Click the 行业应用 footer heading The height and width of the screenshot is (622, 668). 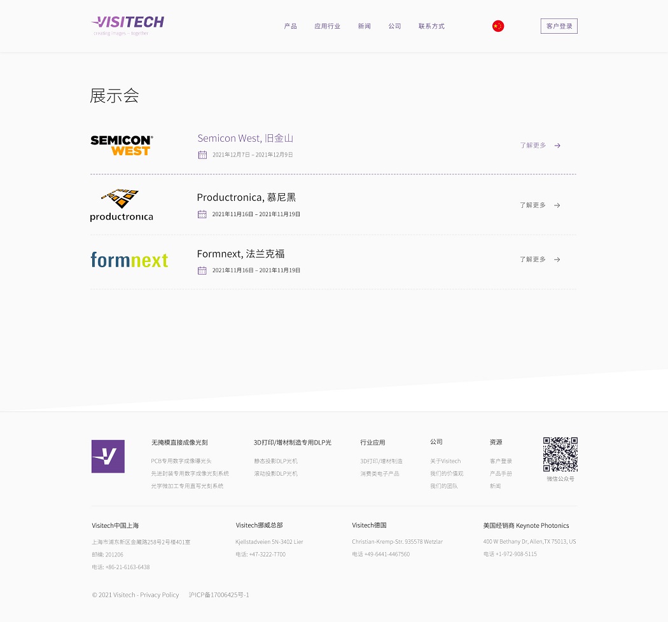(373, 443)
